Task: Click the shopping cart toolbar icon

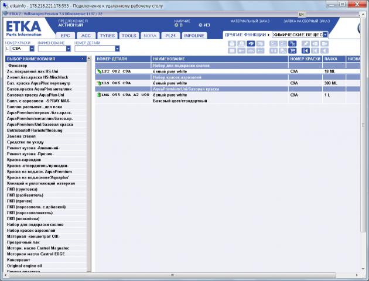Action: pos(292,50)
